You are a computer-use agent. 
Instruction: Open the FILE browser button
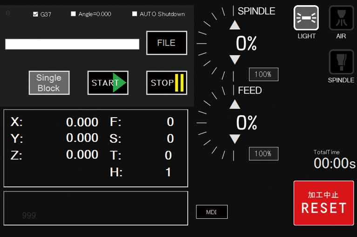click(167, 43)
